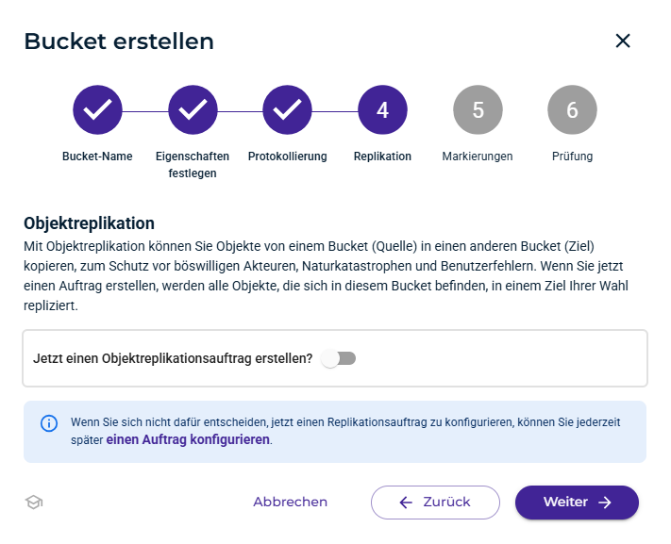The image size is (671, 544).
Task: Go to step 6 Prüfung circle
Action: click(572, 110)
